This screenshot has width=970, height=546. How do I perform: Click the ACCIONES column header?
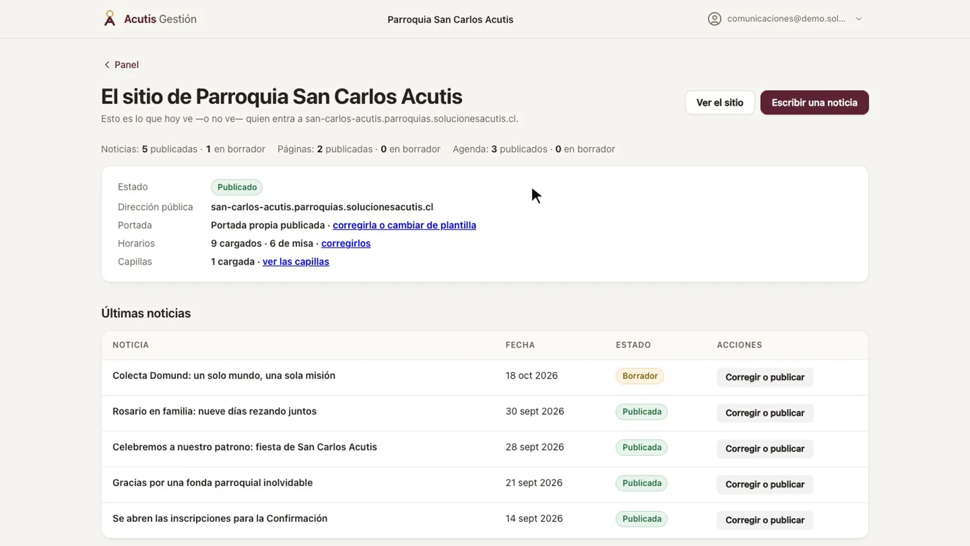tap(740, 345)
